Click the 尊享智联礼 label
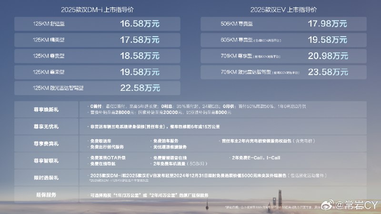The image size is (381, 214). click(x=46, y=161)
